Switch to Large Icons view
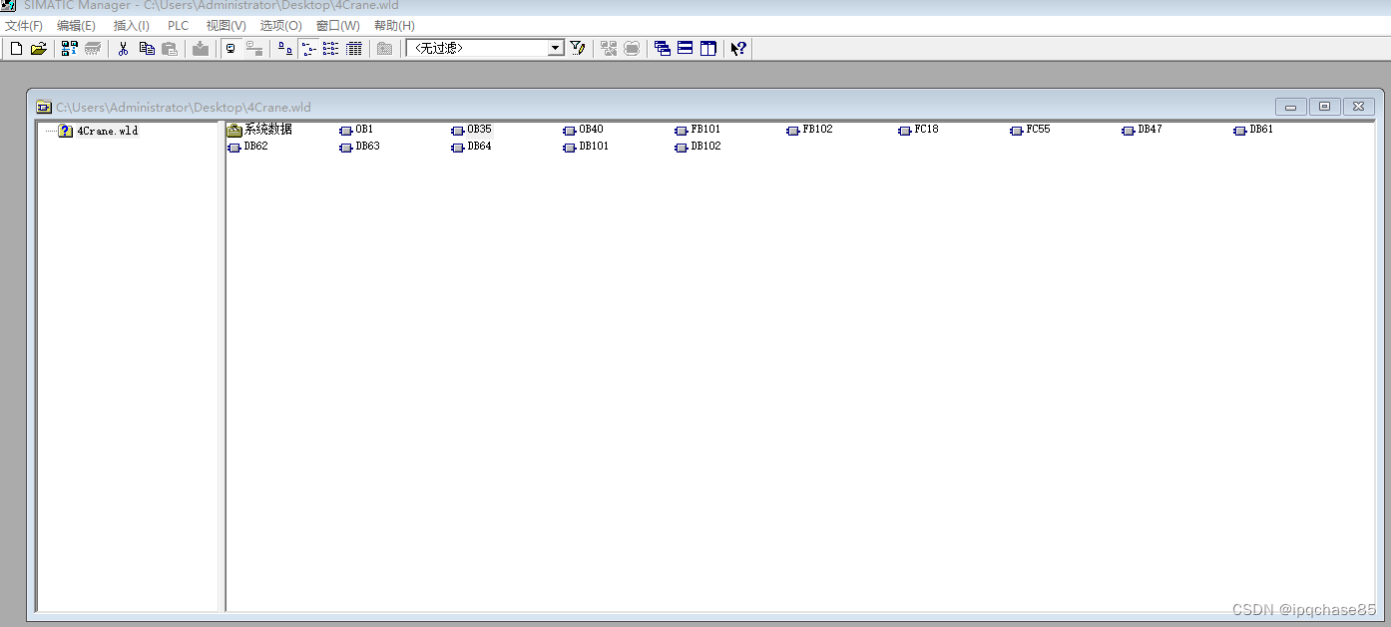1391x627 pixels. point(284,48)
